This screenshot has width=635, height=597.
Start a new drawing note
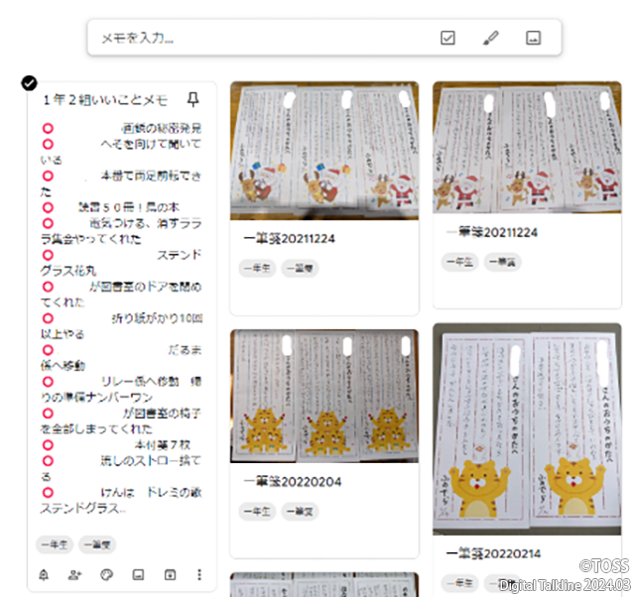tap(490, 38)
